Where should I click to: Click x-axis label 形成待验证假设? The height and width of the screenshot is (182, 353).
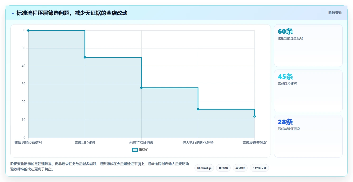click(141, 142)
